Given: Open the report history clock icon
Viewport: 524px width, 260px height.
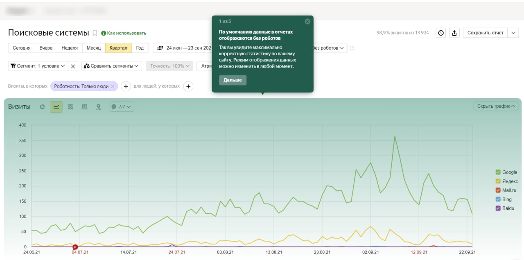Looking at the screenshot, I should (441, 33).
